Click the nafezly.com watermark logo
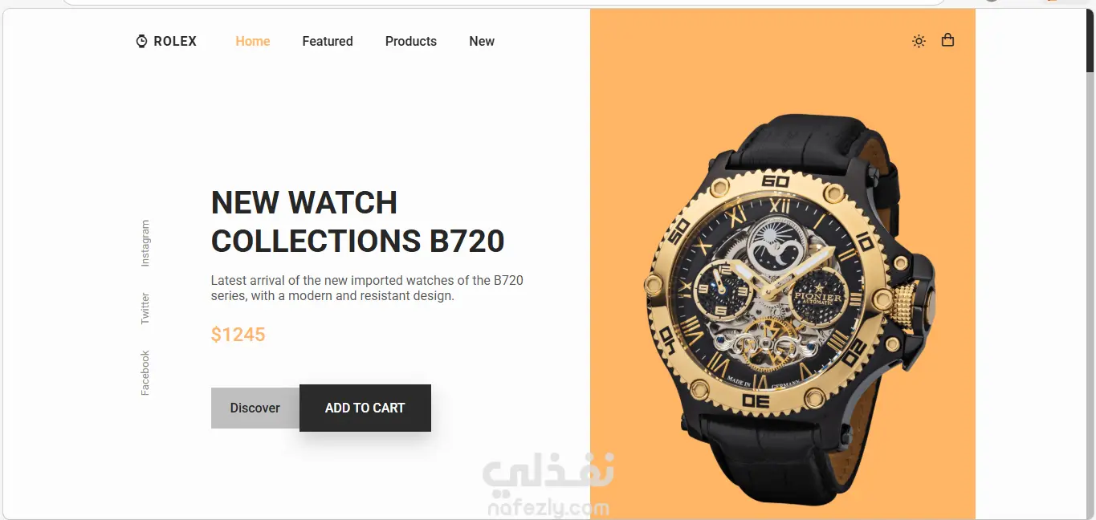This screenshot has height=520, width=1096. 548,486
